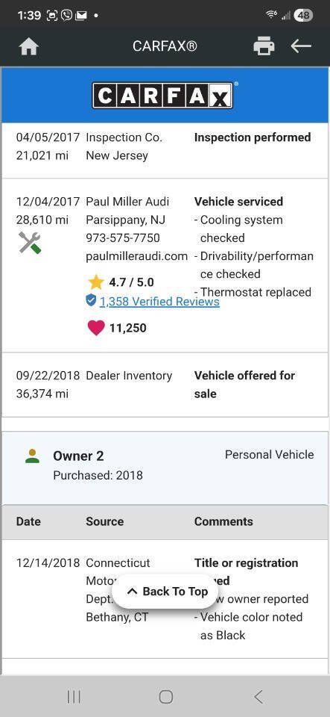Tap the home icon in the header

[x=29, y=46]
